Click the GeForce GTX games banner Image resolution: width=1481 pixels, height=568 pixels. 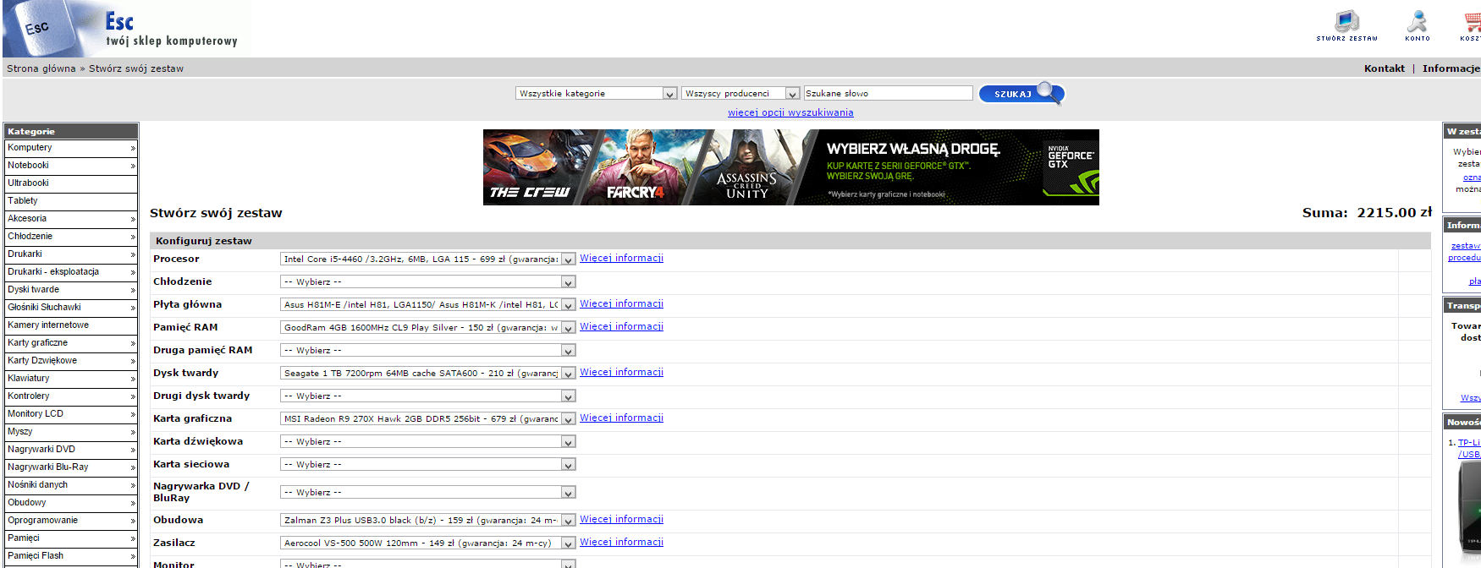click(x=790, y=167)
